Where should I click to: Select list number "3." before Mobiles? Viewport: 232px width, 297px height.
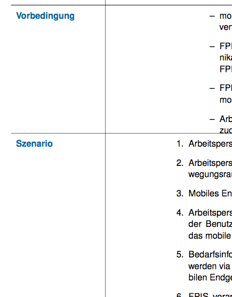click(180, 194)
